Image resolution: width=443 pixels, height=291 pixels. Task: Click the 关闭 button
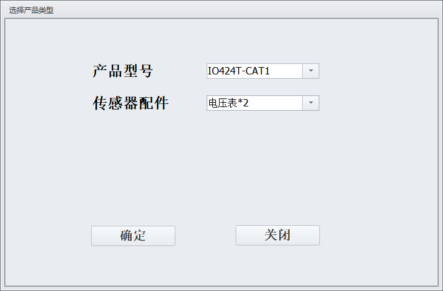[277, 236]
